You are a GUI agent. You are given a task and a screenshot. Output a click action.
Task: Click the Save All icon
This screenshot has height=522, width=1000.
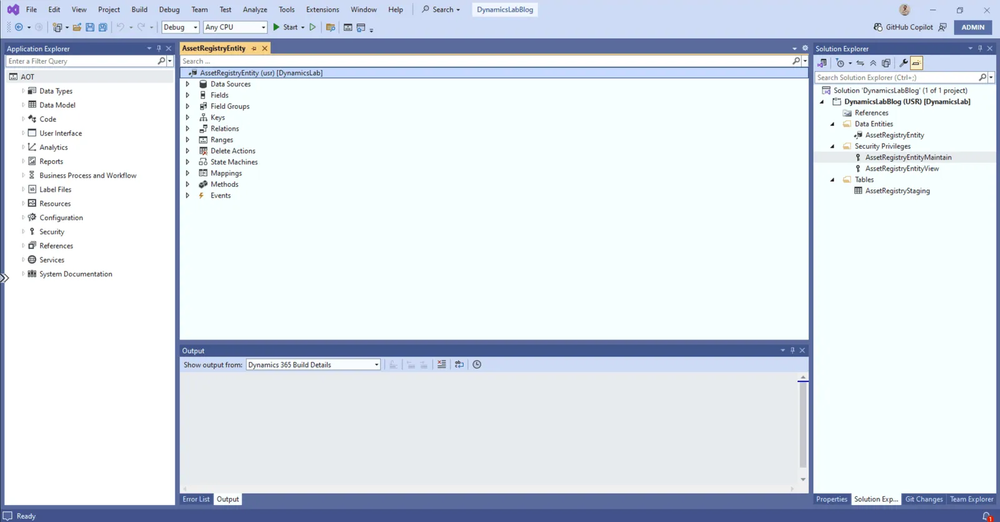pyautogui.click(x=103, y=28)
